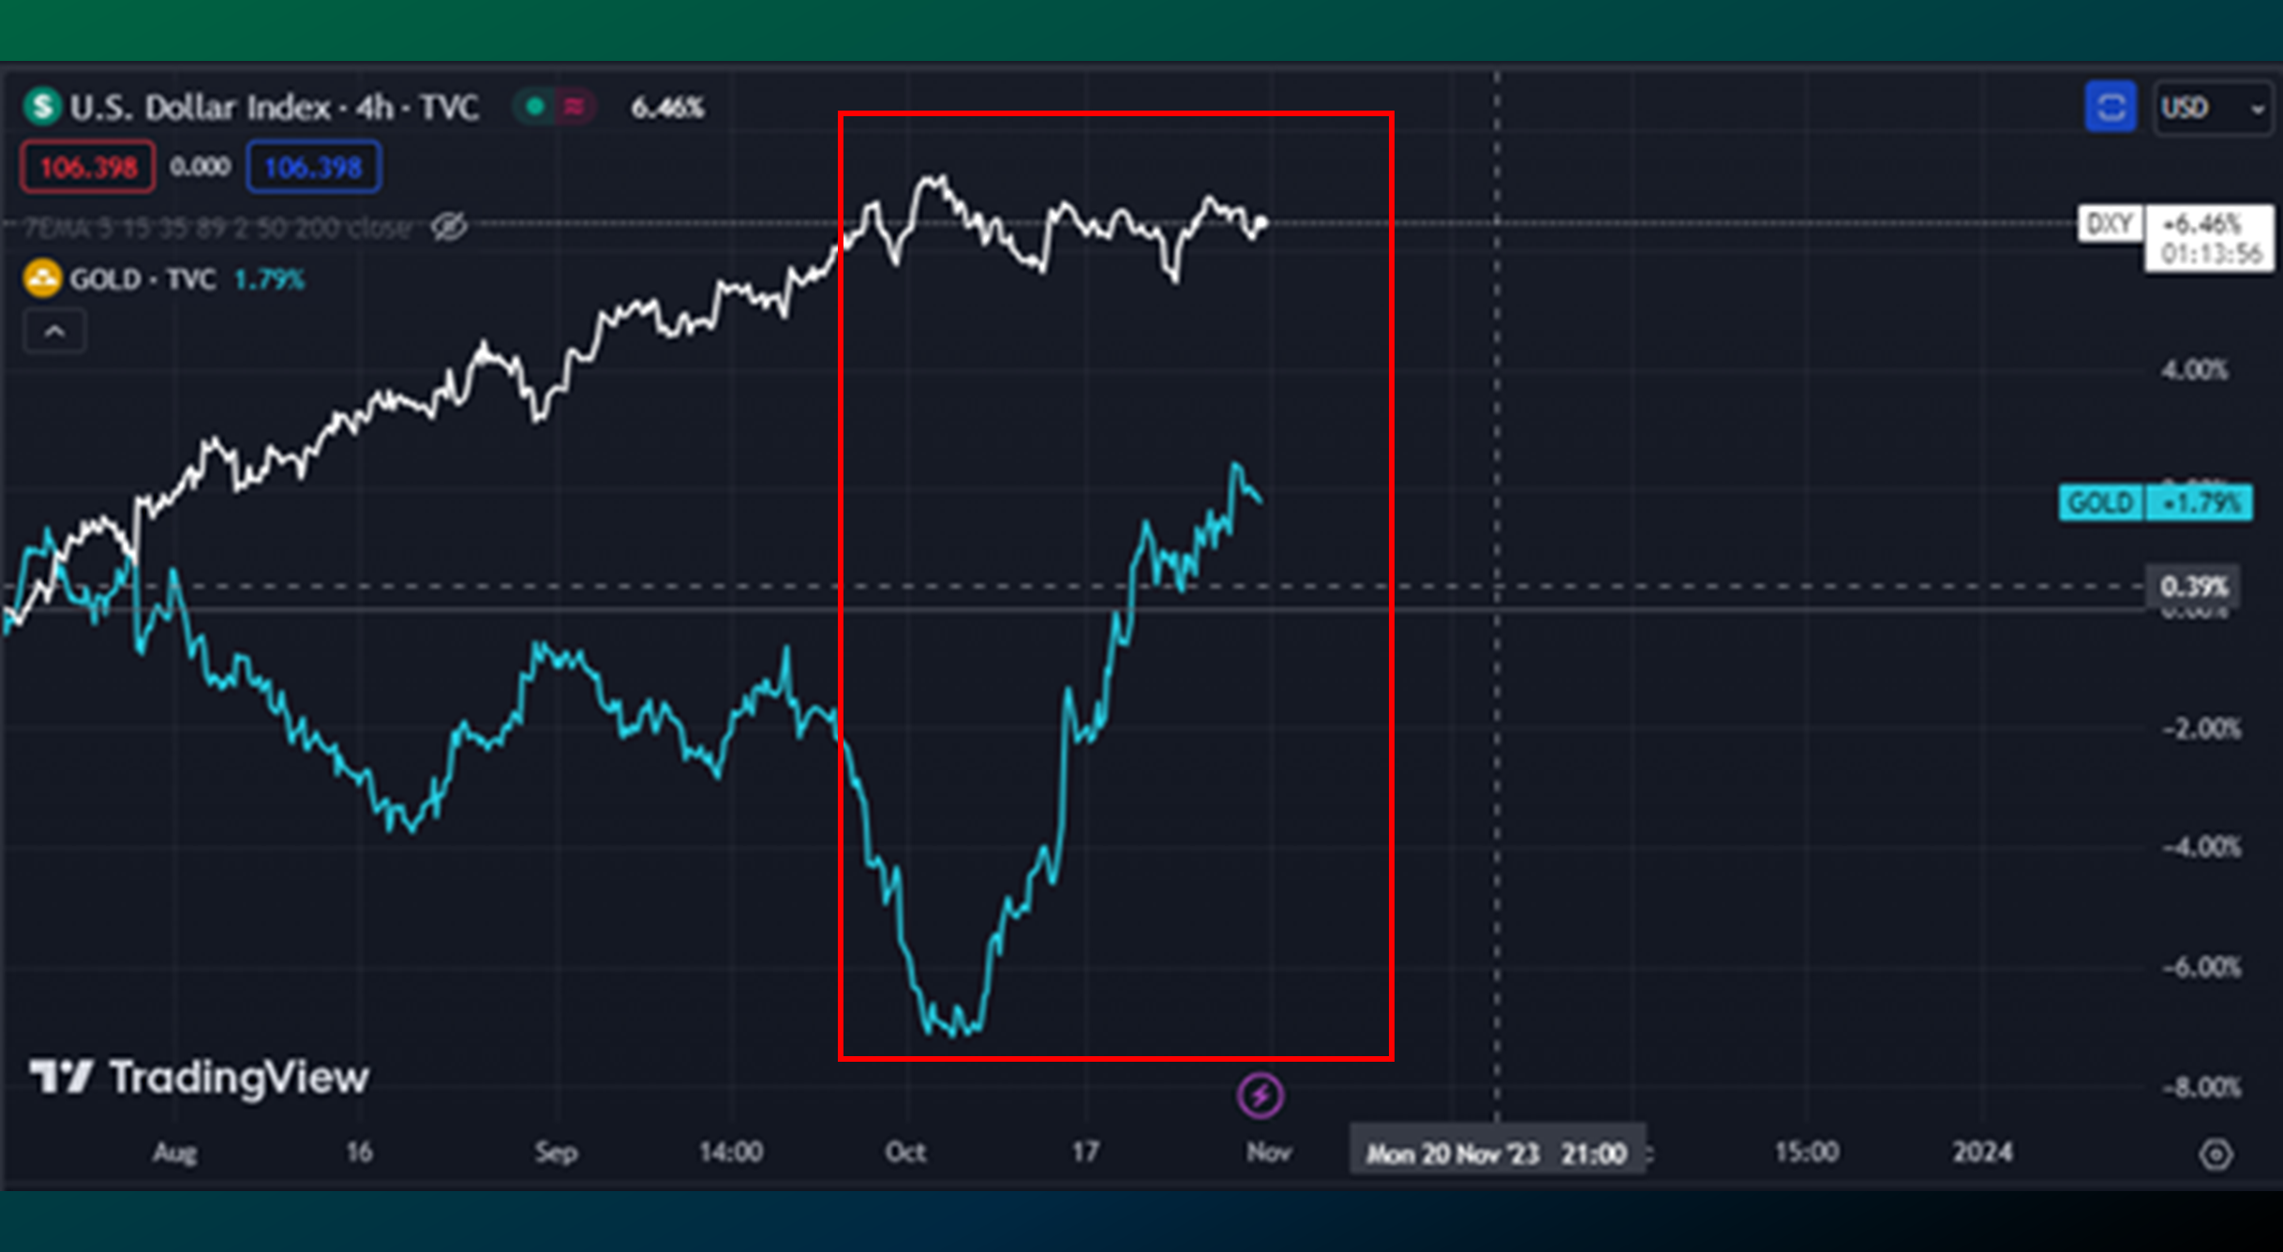The width and height of the screenshot is (2283, 1252).
Task: Click the gold bars GOLD symbol icon
Action: click(42, 278)
